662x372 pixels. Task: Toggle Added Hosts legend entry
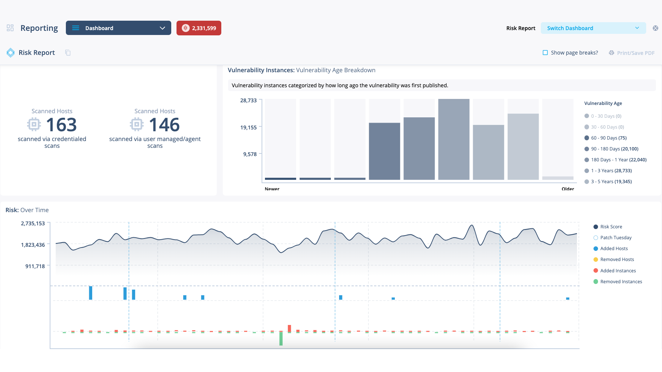point(596,249)
